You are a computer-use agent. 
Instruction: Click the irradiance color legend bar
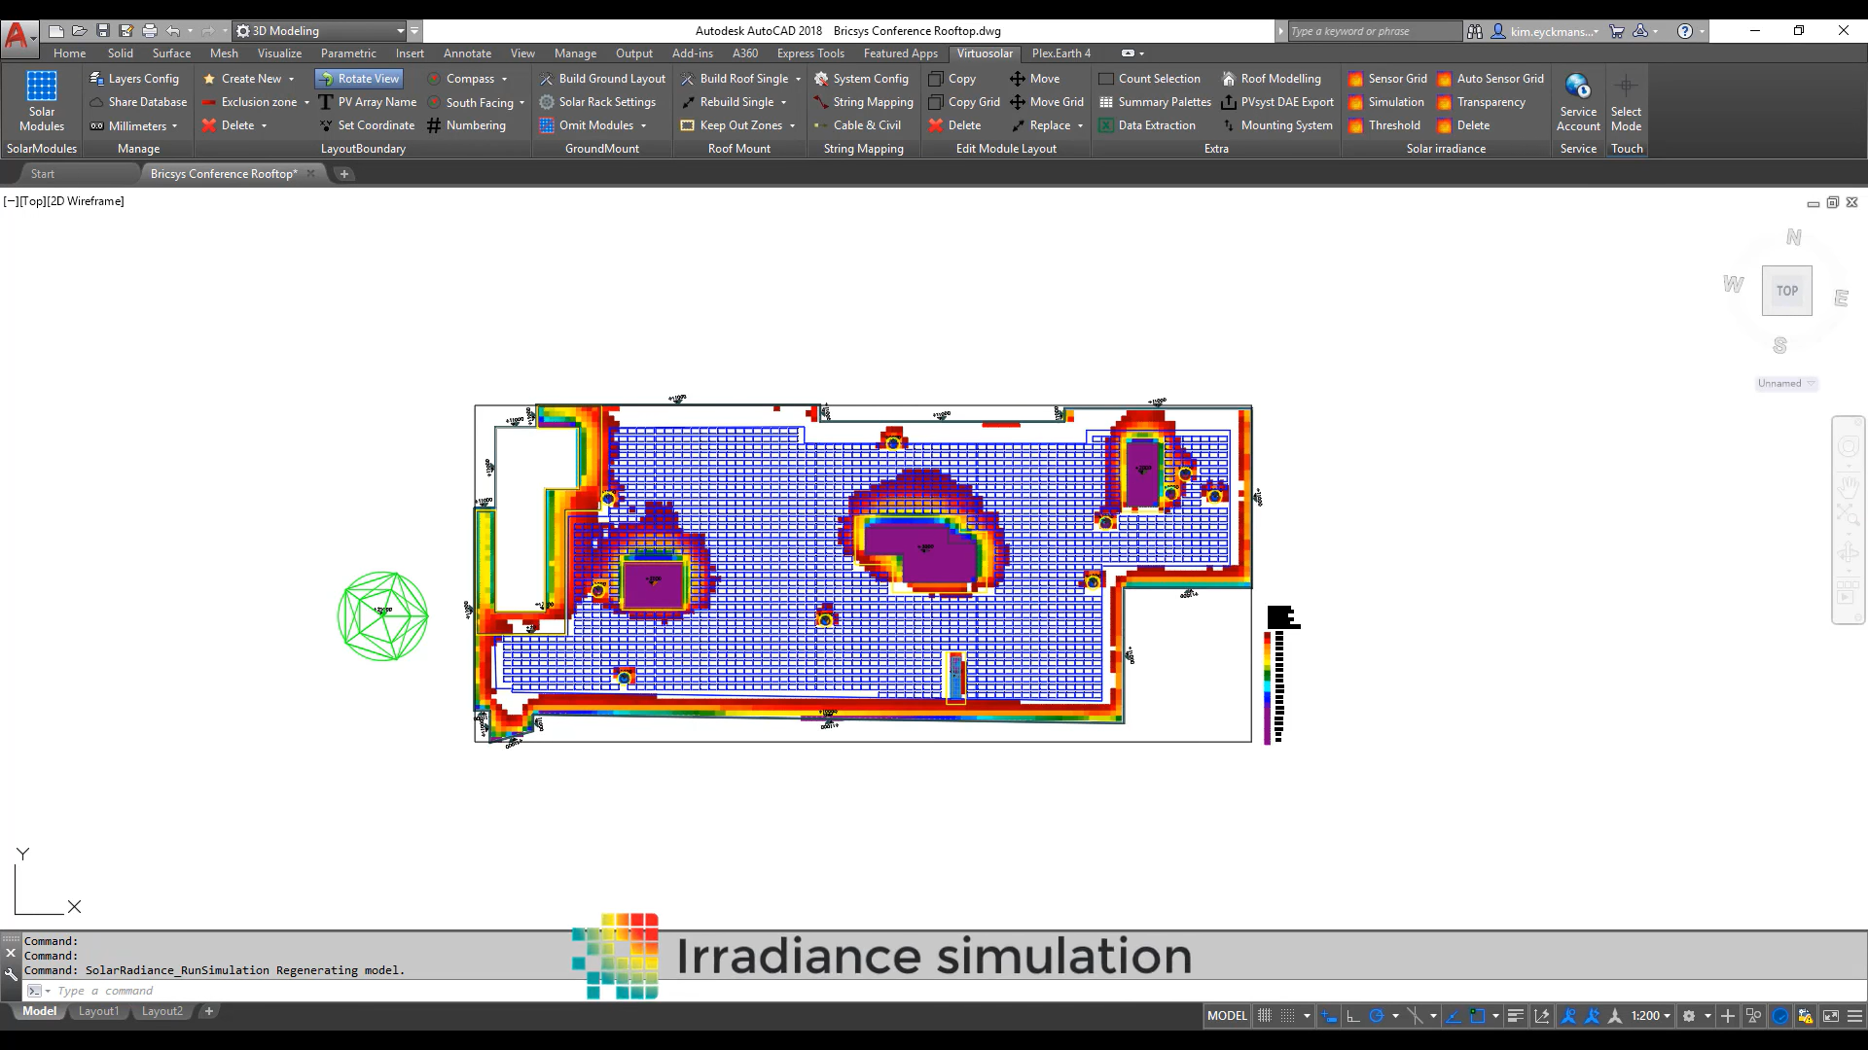click(x=1268, y=687)
